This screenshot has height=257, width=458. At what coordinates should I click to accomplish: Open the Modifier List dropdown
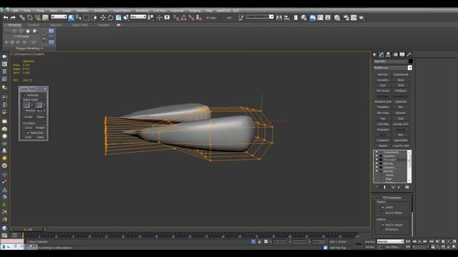[x=410, y=68]
